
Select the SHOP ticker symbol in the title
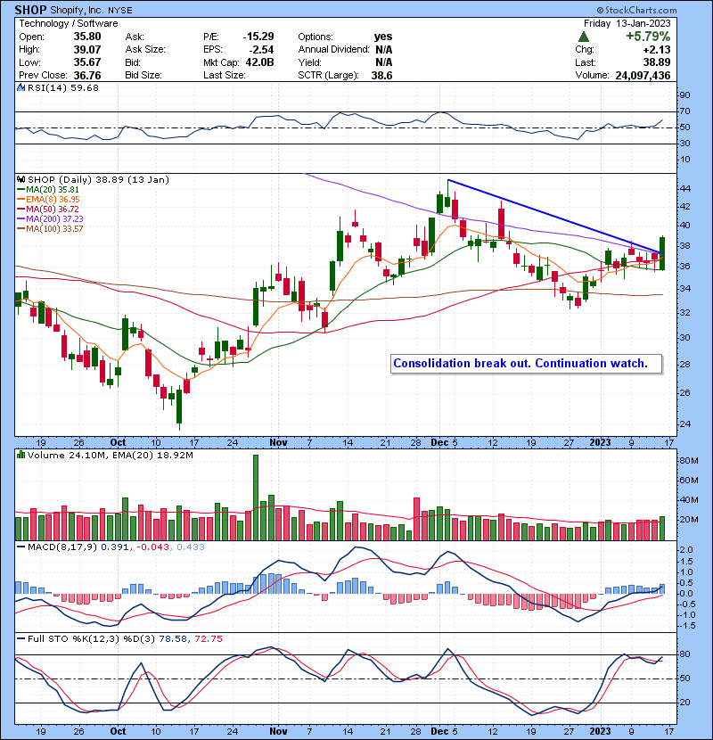(30, 10)
